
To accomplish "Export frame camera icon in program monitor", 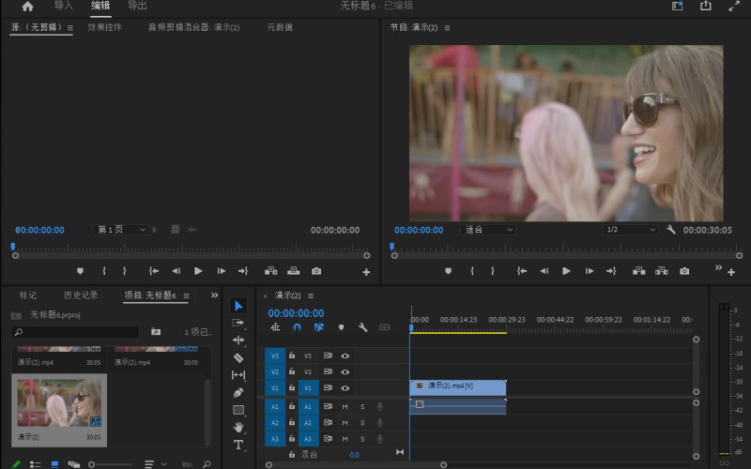I will (x=684, y=271).
